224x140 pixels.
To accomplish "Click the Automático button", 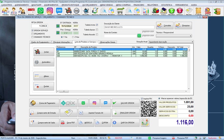I will (44, 62).
